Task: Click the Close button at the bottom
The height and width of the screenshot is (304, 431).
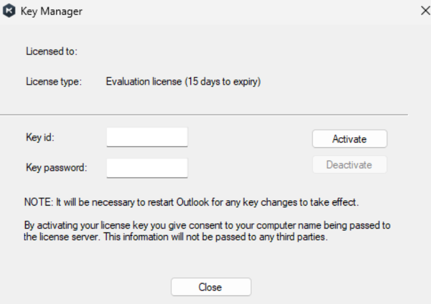Action: pos(211,287)
